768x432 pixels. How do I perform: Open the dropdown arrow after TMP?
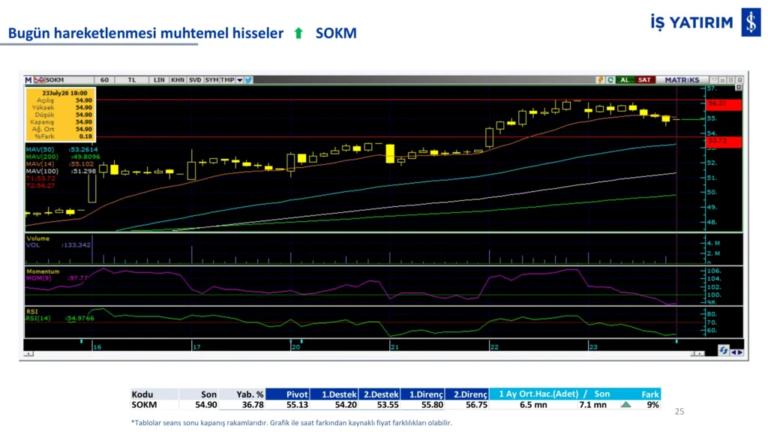(239, 79)
